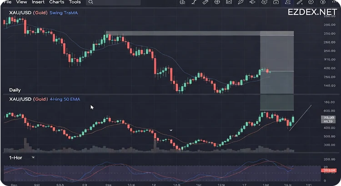Select the crosshair circle tool
This screenshot has height=186, width=341.
click(217, 2)
